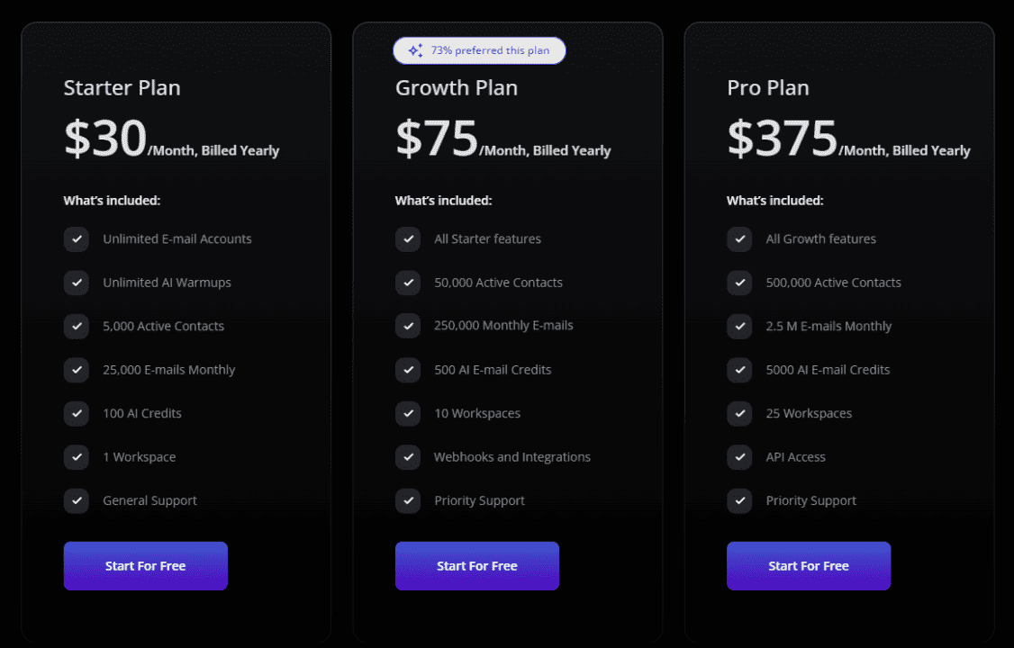1014x648 pixels.
Task: Toggle the check for 100 AI Credits
Action: click(x=77, y=413)
